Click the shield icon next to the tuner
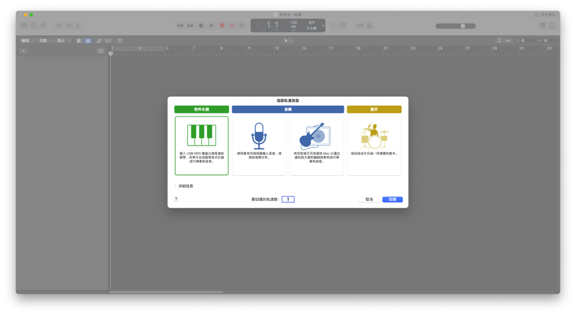The height and width of the screenshot is (315, 576). pyautogui.click(x=343, y=26)
